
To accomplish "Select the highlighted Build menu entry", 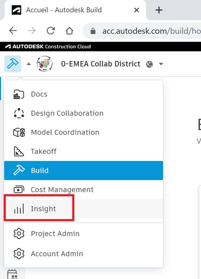I will (83, 170).
